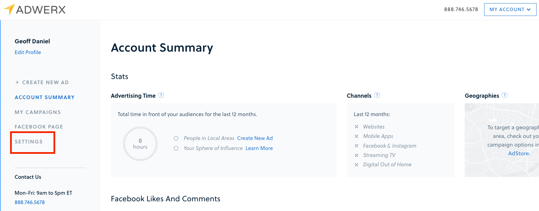Viewport: 539px width, 211px height.
Task: Click Create New Ad in sidebar
Action: click(42, 82)
